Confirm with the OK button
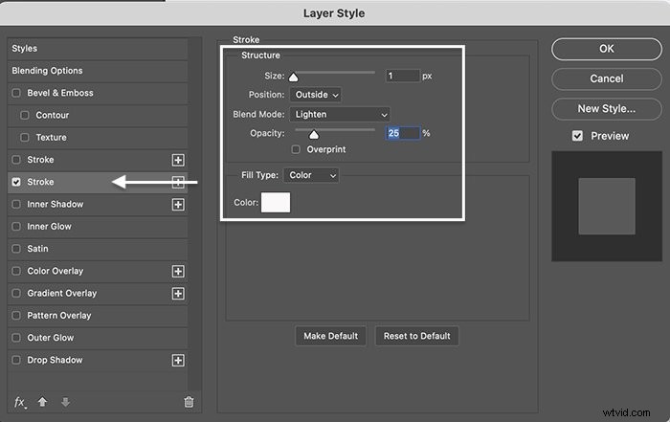The width and height of the screenshot is (670, 422). [x=606, y=49]
